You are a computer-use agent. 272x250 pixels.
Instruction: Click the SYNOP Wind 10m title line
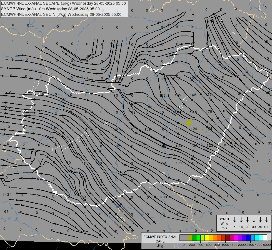click(50, 9)
